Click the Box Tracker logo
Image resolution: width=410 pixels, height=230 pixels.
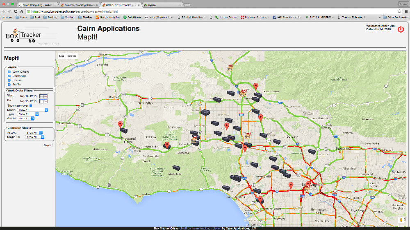(23, 36)
